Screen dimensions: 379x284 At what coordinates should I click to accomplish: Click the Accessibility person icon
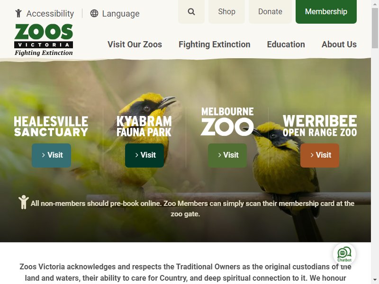18,13
